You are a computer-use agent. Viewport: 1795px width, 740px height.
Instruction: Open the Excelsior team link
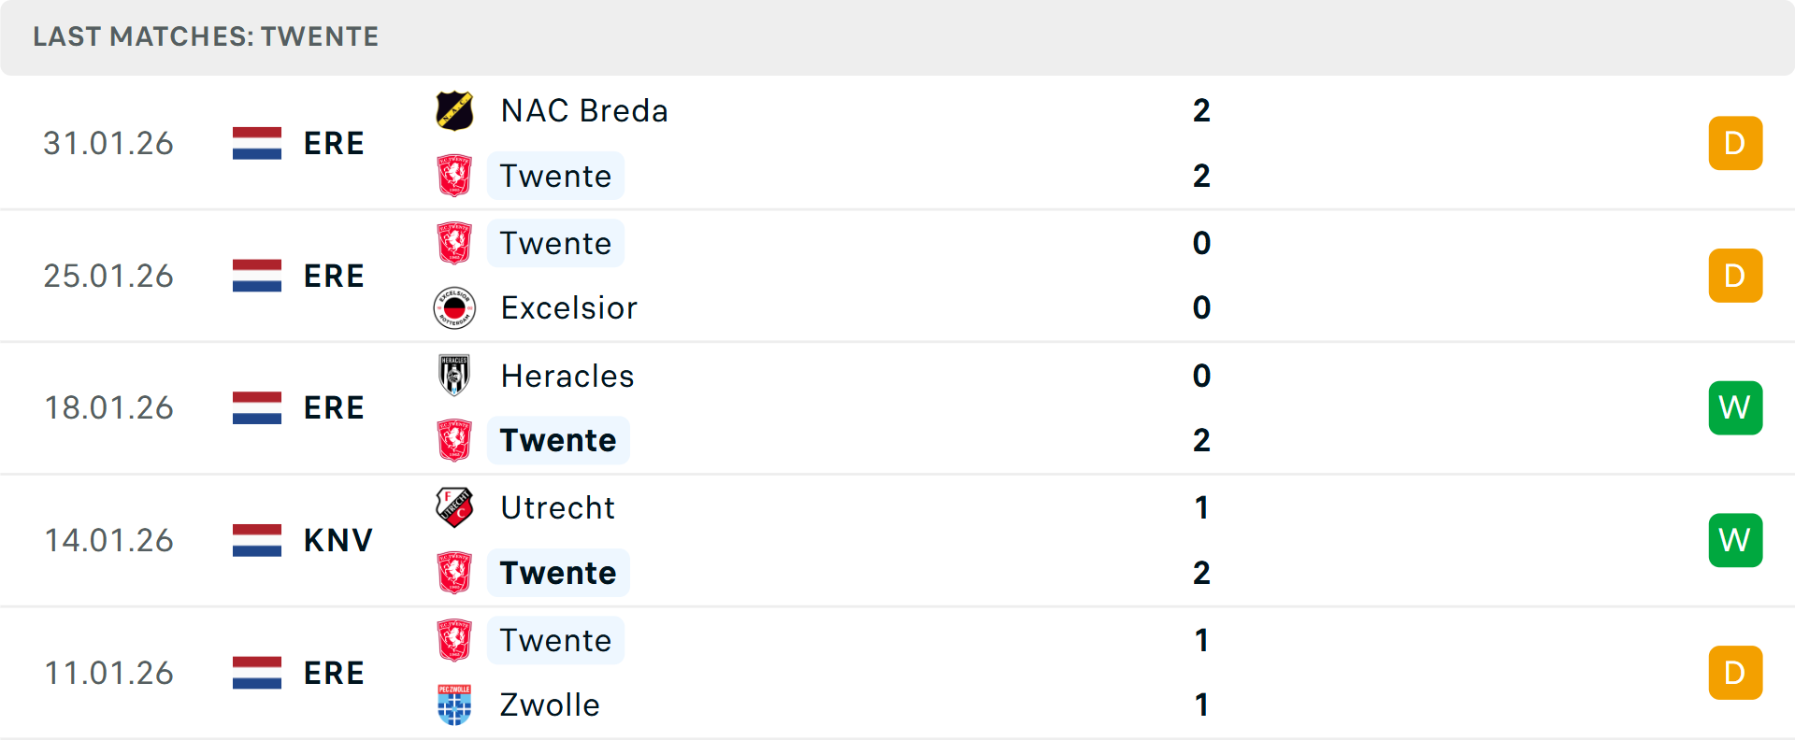click(568, 307)
